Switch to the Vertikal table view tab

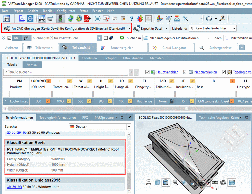click(x=32, y=65)
